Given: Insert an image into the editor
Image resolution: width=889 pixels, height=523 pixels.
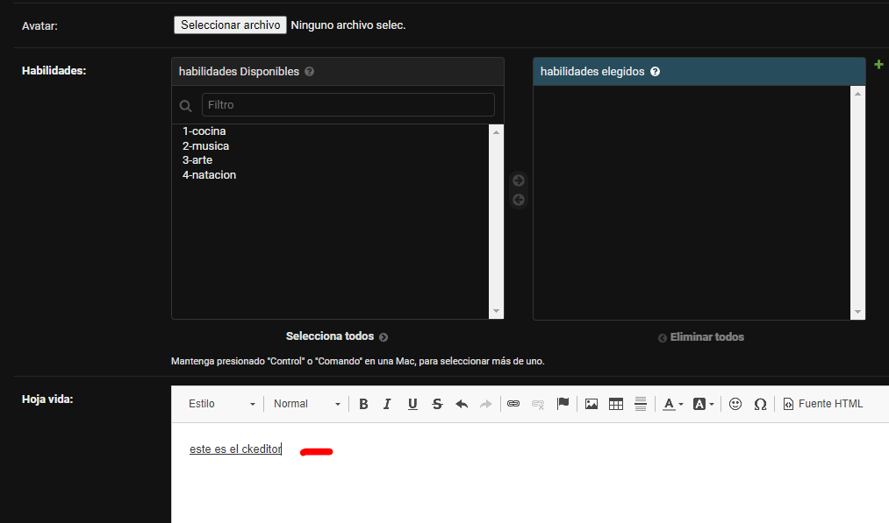Looking at the screenshot, I should tap(591, 404).
